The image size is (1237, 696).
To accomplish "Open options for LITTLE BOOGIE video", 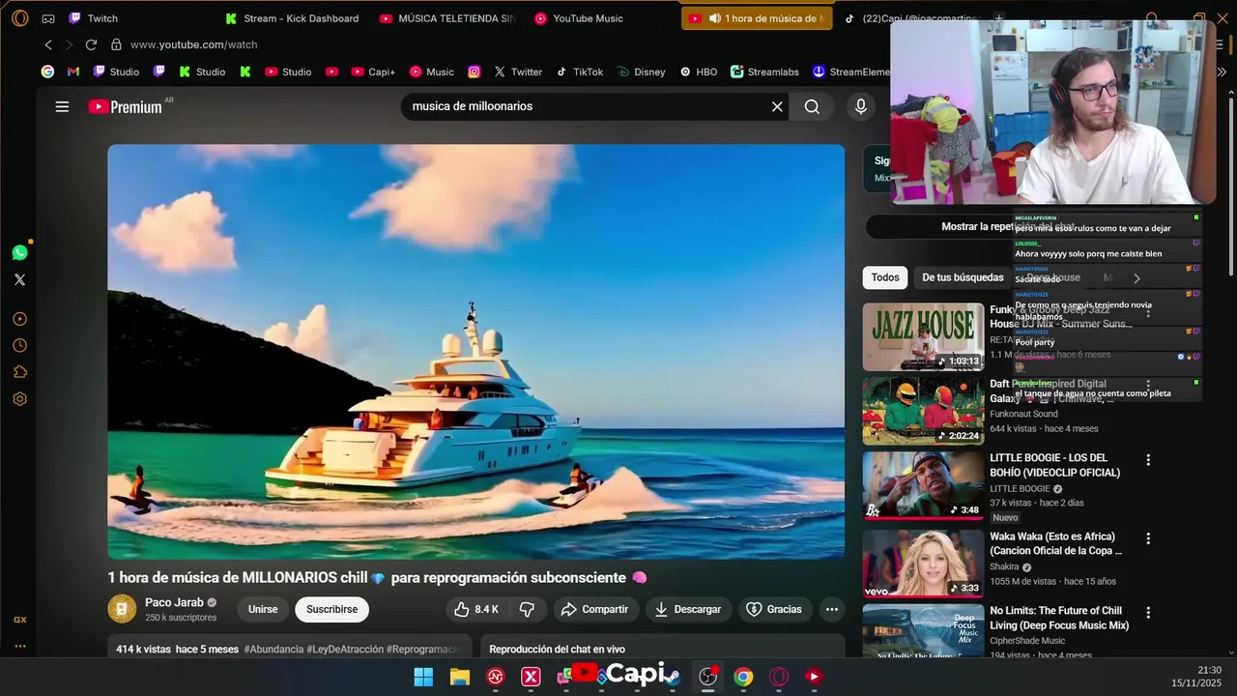I will coord(1148,460).
